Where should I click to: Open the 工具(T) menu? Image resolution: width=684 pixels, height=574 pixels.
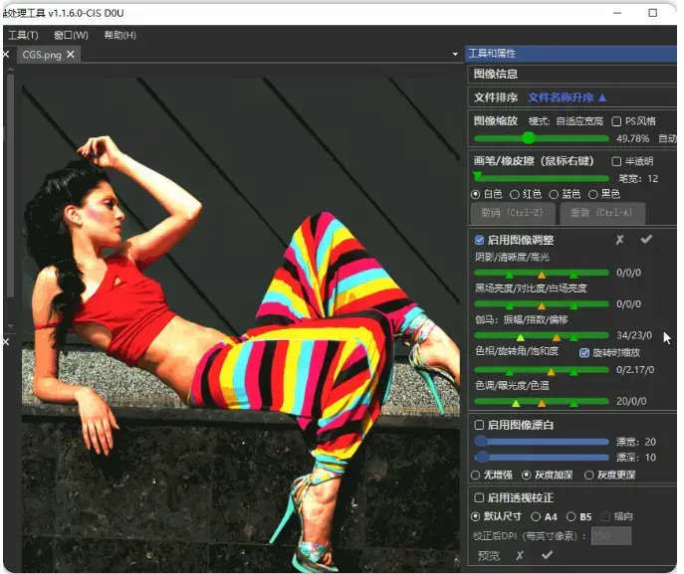click(22, 35)
